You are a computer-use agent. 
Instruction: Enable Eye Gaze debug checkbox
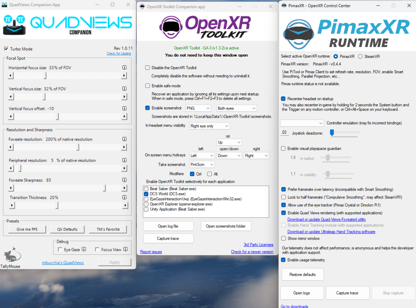coord(60,250)
